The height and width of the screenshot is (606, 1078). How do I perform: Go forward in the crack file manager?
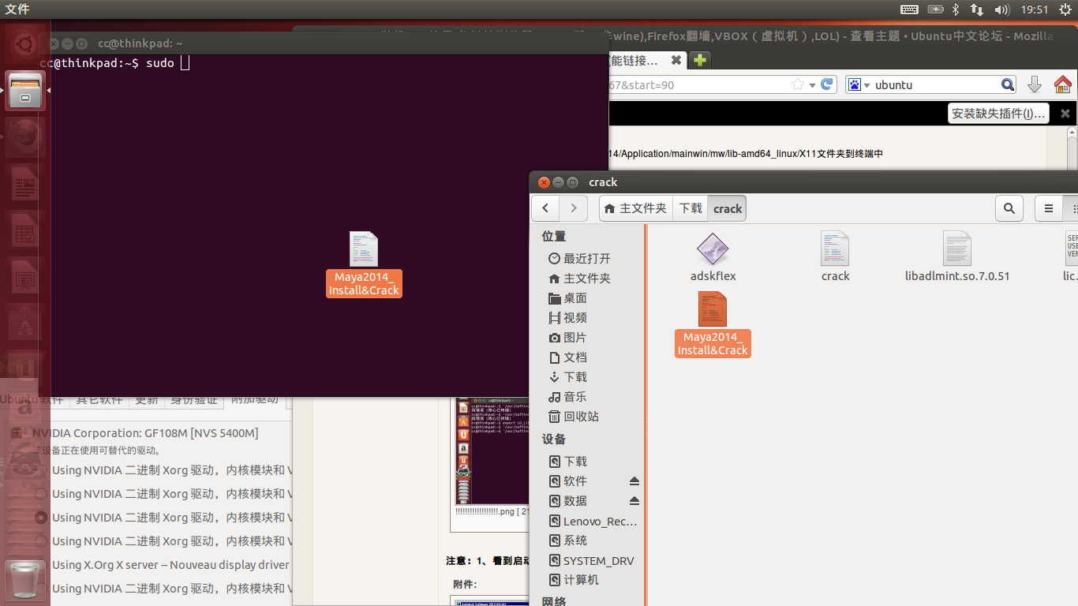pyautogui.click(x=574, y=208)
